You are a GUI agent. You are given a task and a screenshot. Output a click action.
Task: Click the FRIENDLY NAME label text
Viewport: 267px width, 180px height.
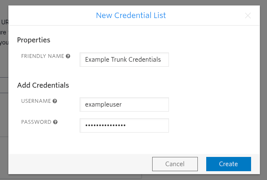point(43,56)
